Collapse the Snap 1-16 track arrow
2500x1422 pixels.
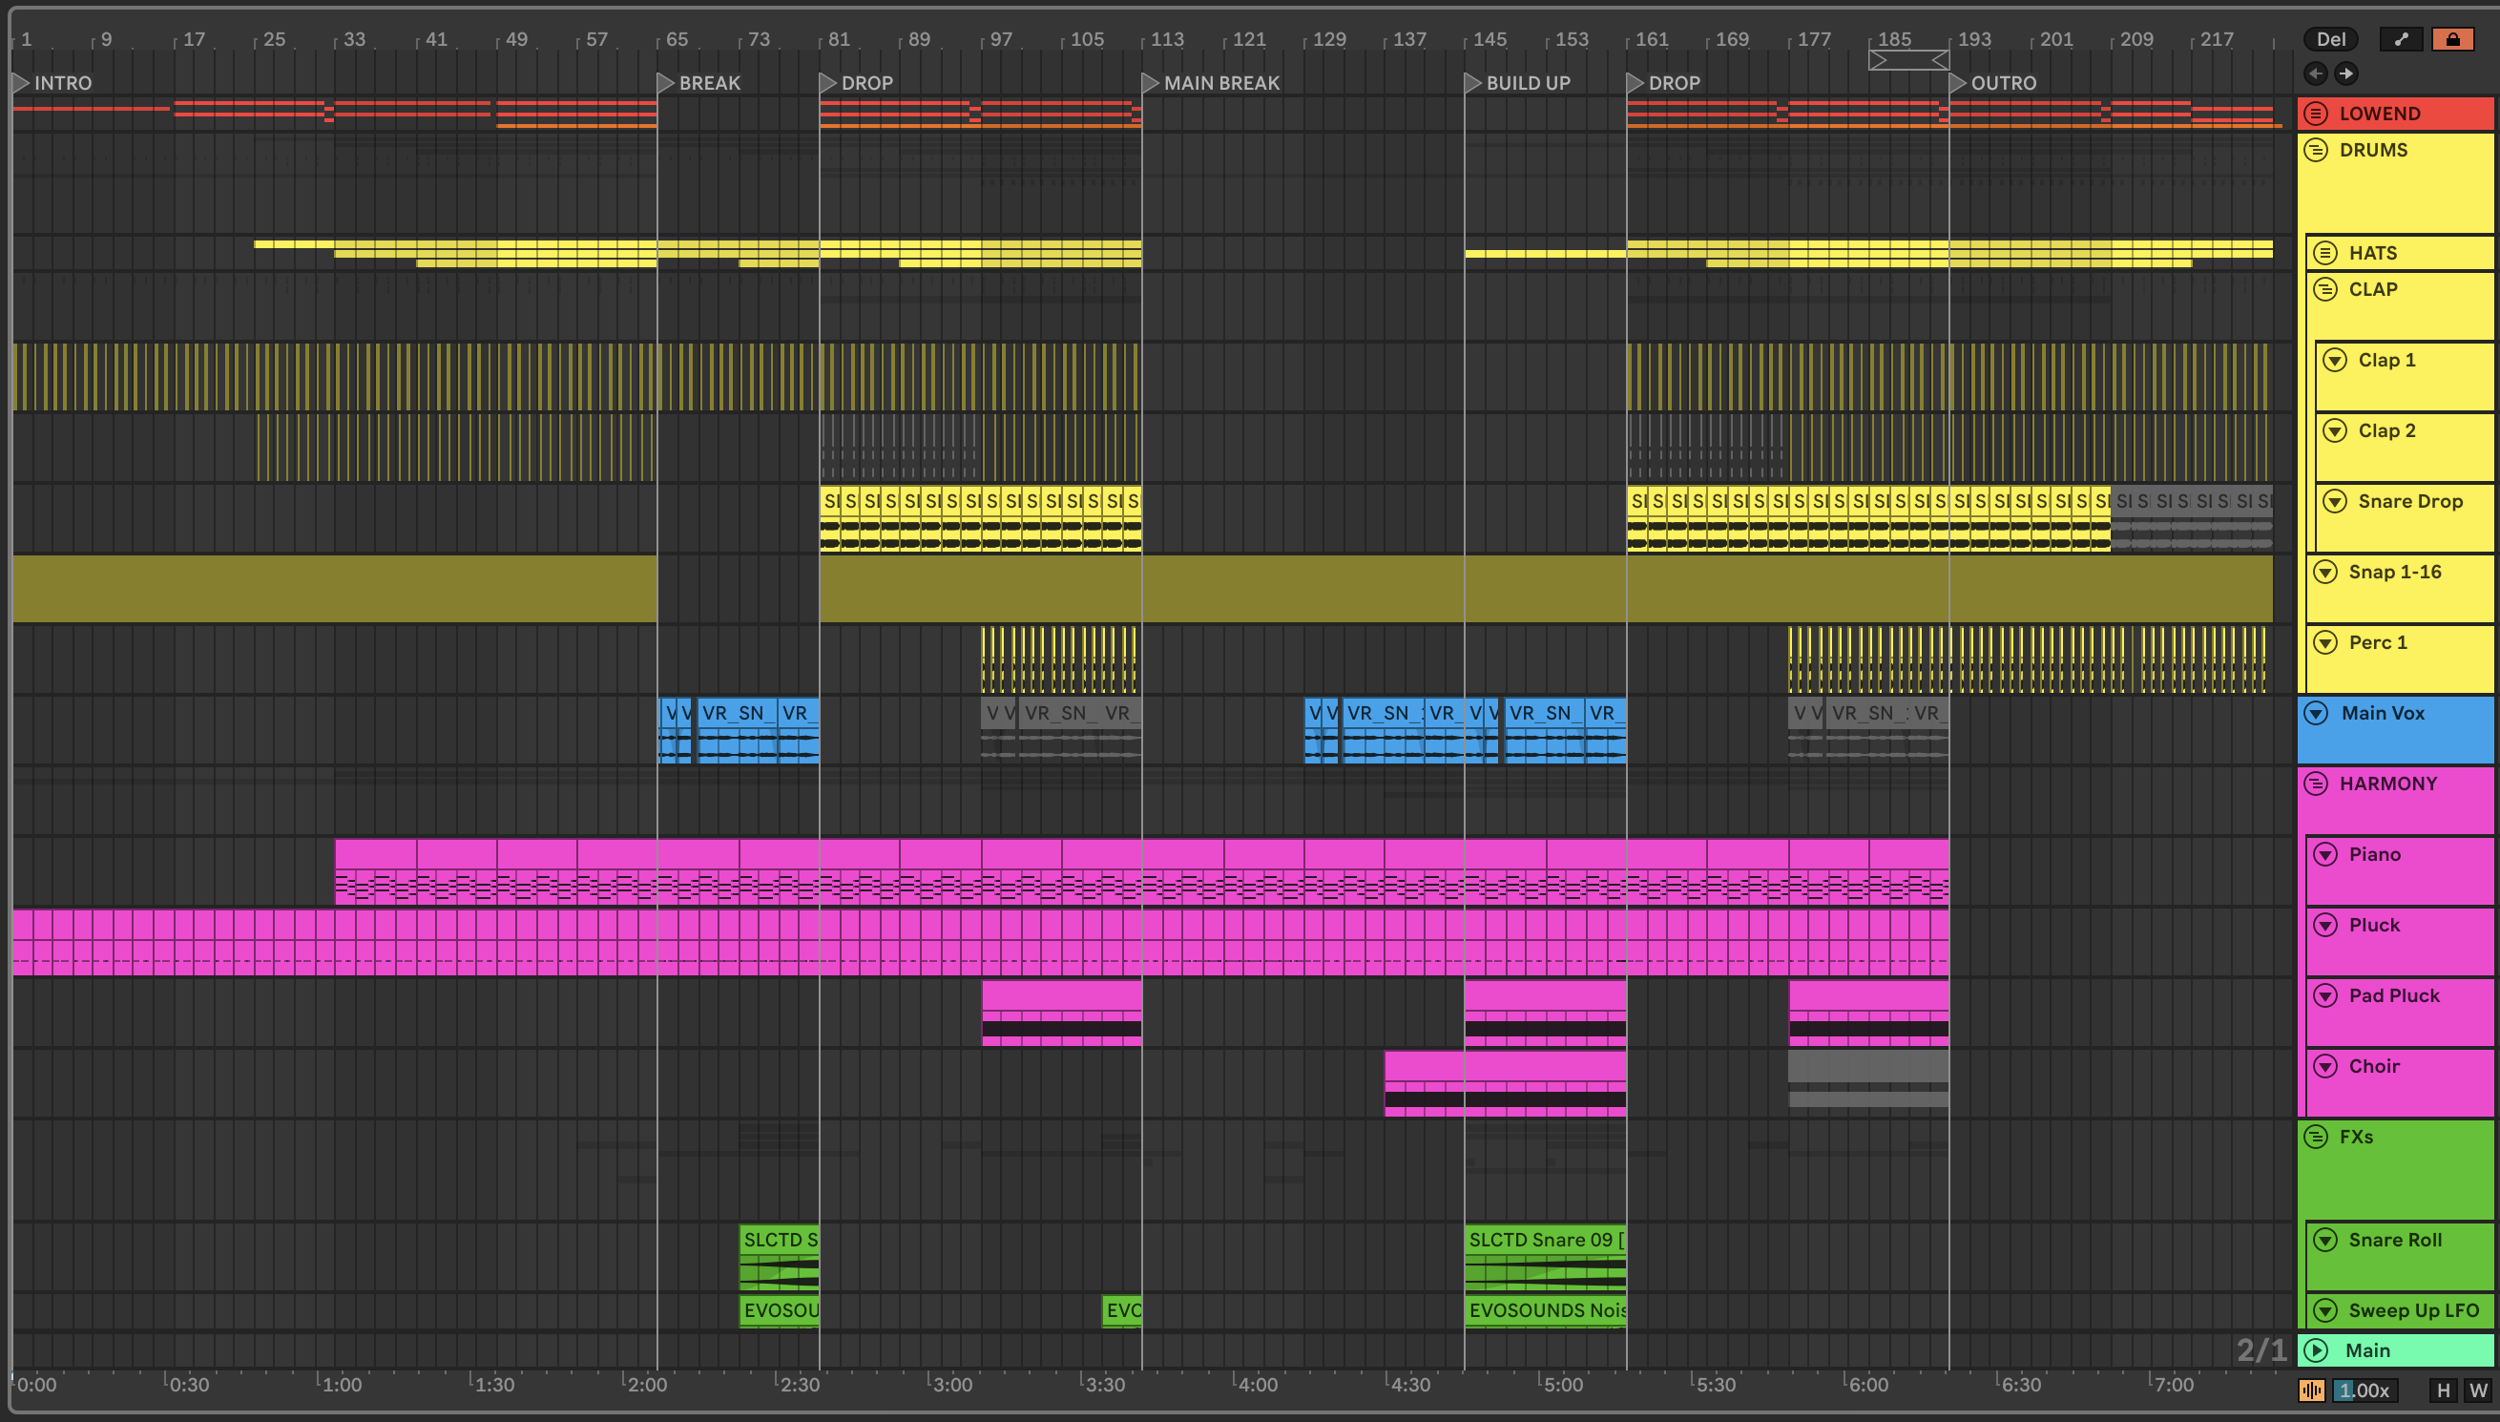(x=2325, y=573)
